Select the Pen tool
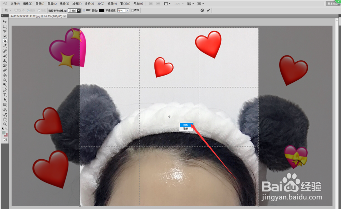 click(5, 90)
